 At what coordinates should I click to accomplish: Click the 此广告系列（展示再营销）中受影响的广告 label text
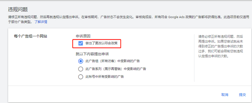click(116, 69)
